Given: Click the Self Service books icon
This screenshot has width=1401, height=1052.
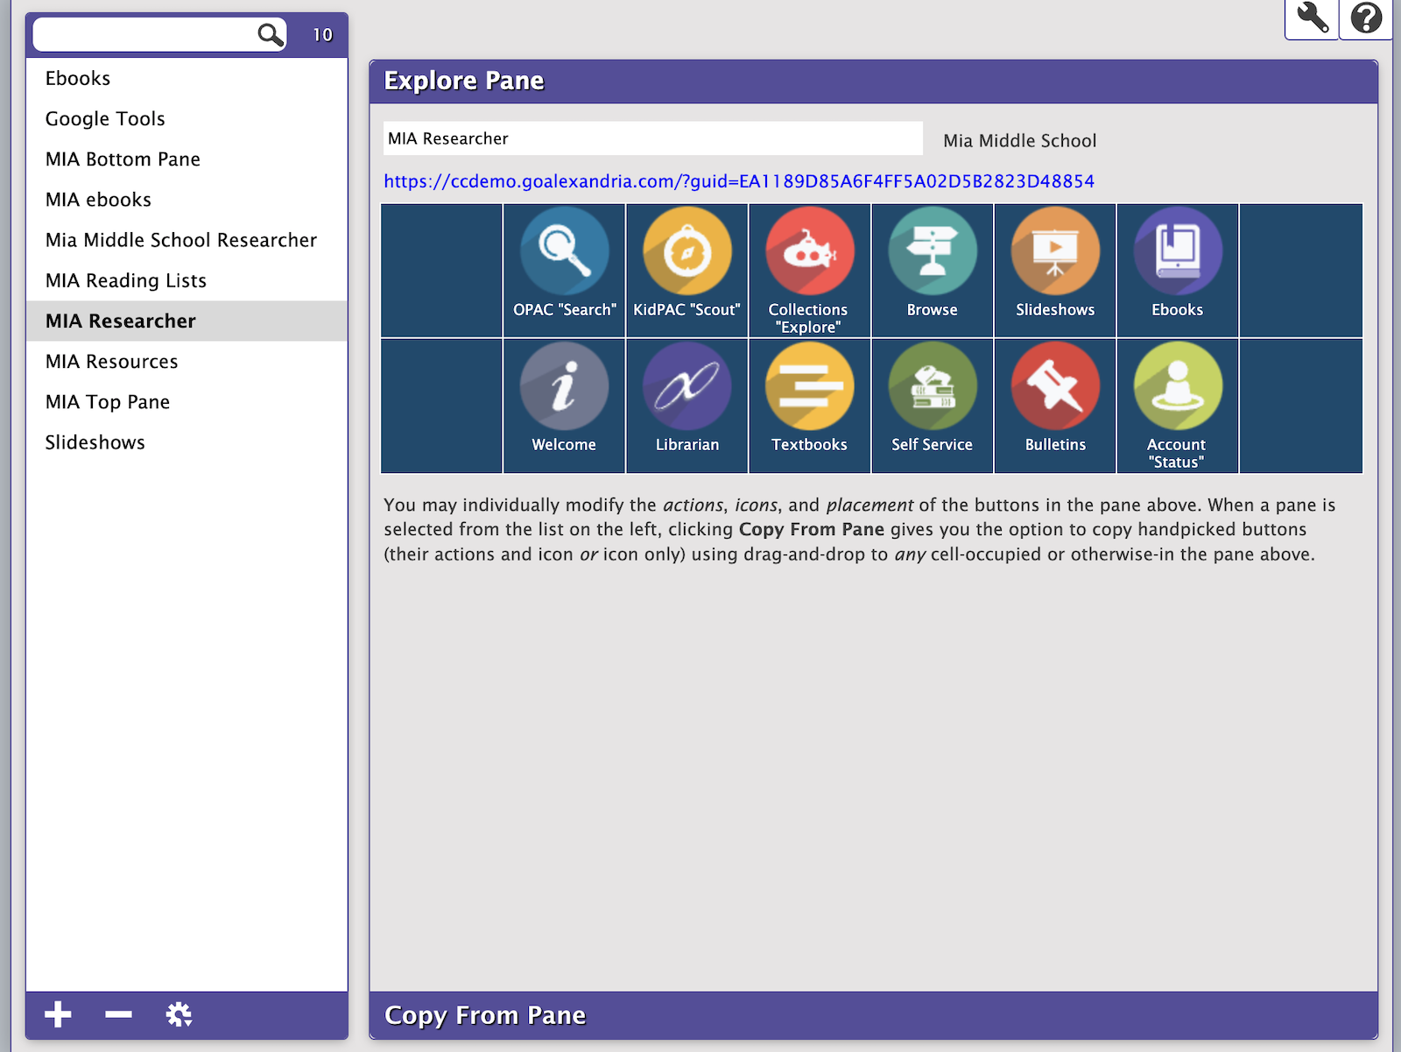Looking at the screenshot, I should (932, 387).
